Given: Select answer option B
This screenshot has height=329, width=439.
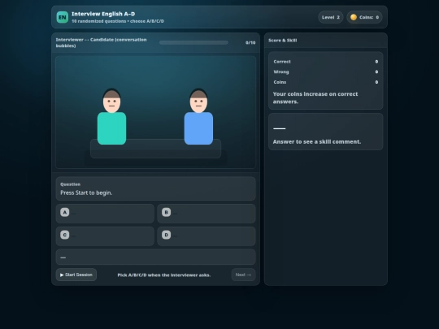Looking at the screenshot, I should [x=206, y=214].
